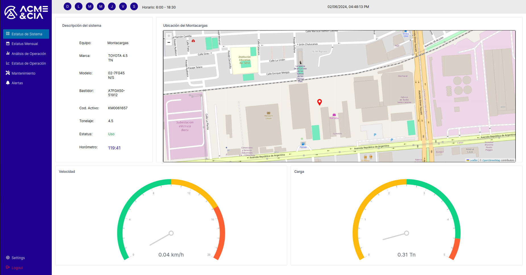
Task: Toggle the S (Sábado) day circle
Action: pyautogui.click(x=134, y=6)
